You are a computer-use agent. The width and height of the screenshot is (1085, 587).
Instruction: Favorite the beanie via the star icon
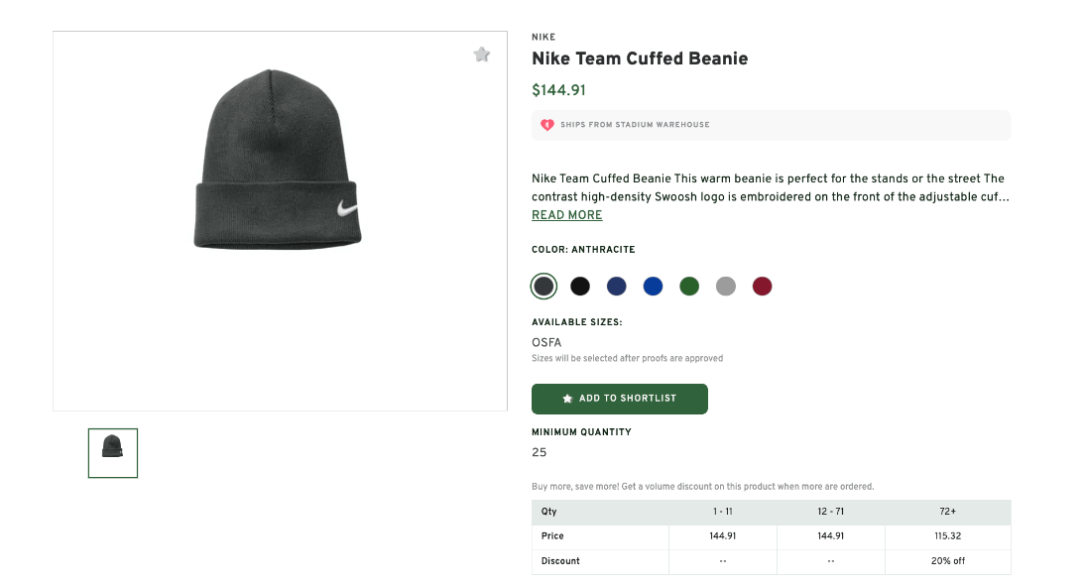(x=482, y=55)
